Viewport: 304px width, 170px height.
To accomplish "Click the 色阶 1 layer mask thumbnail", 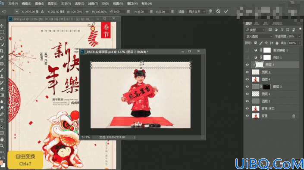I will (x=267, y=57).
